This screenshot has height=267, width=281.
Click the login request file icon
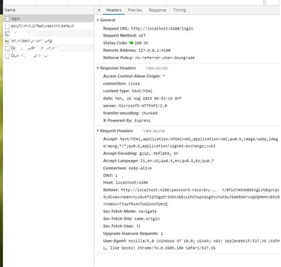coord(7,18)
